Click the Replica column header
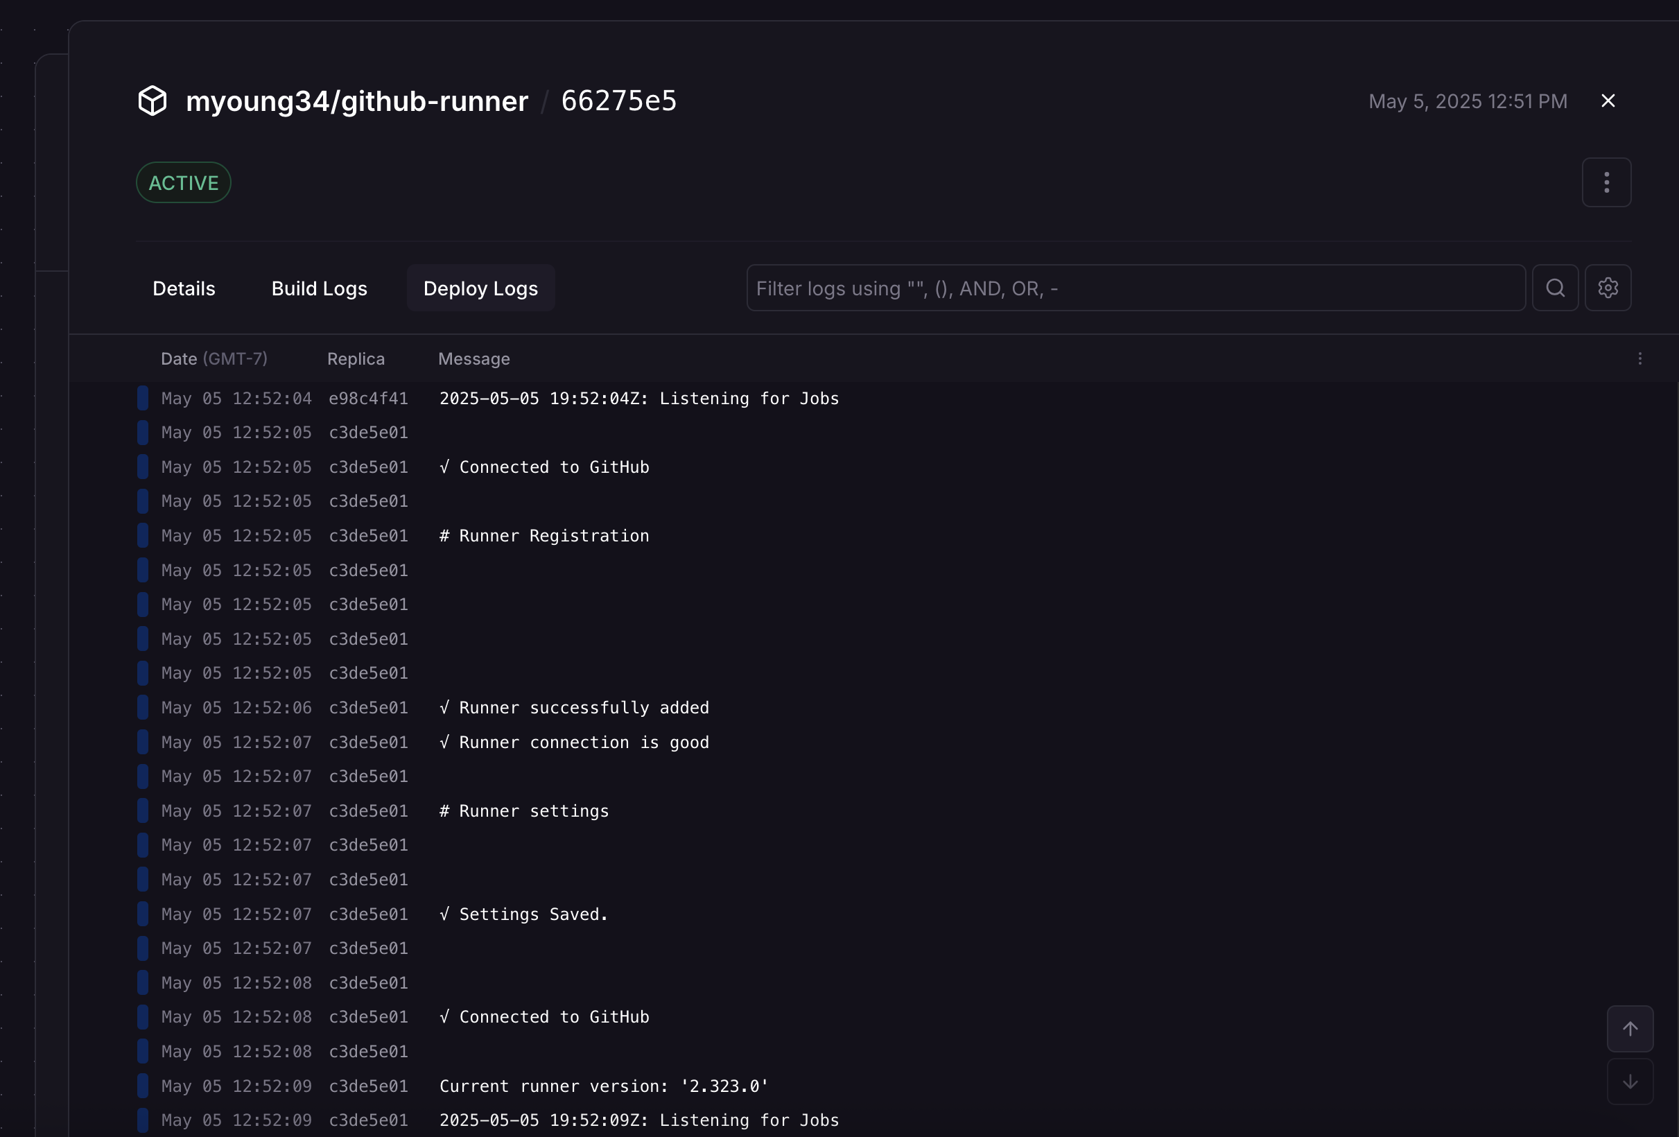1679x1137 pixels. point(356,359)
